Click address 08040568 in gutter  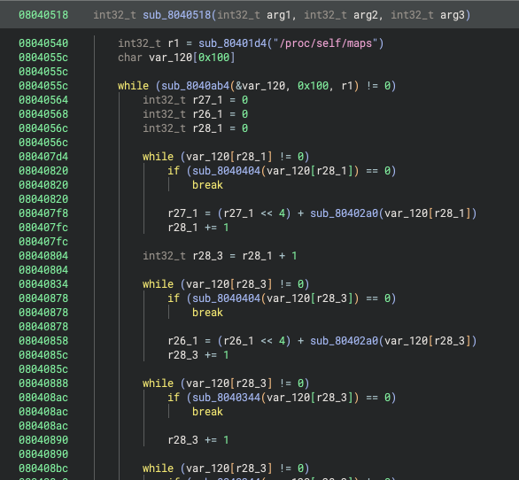43,114
